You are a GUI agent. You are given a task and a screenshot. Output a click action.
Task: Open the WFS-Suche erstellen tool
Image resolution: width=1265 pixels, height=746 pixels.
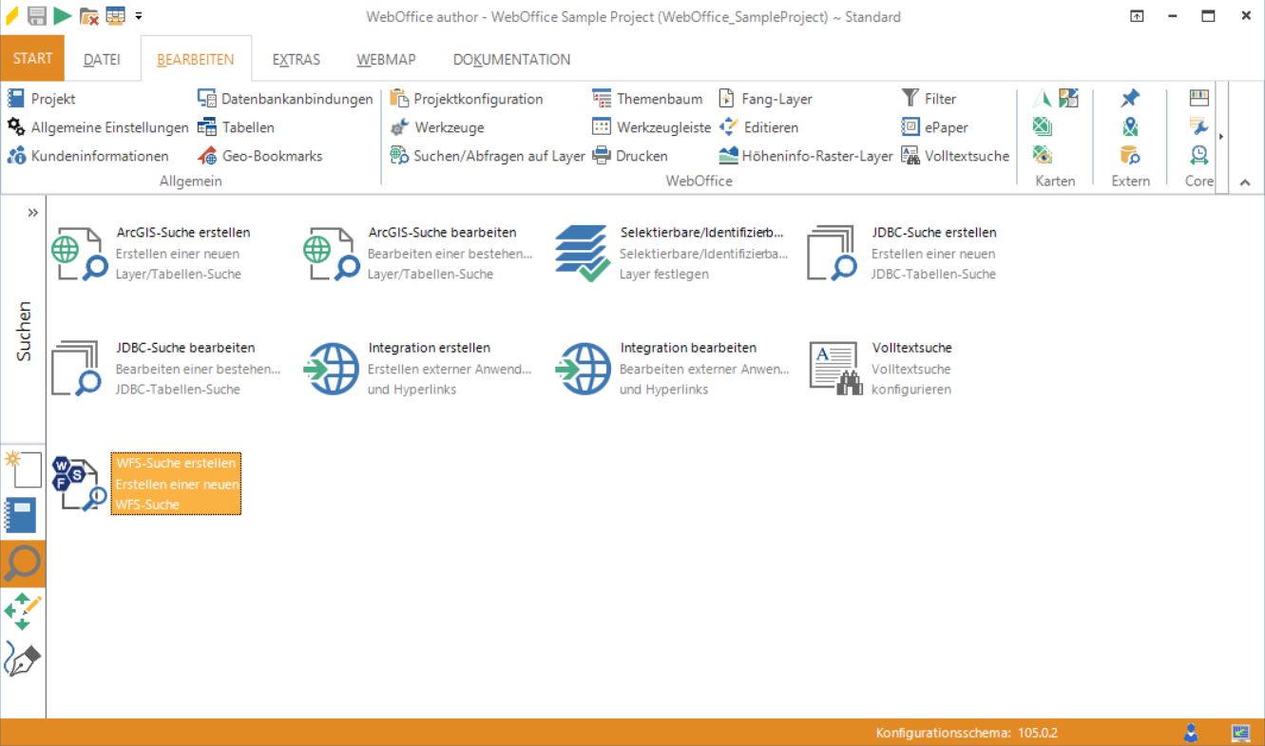click(143, 483)
